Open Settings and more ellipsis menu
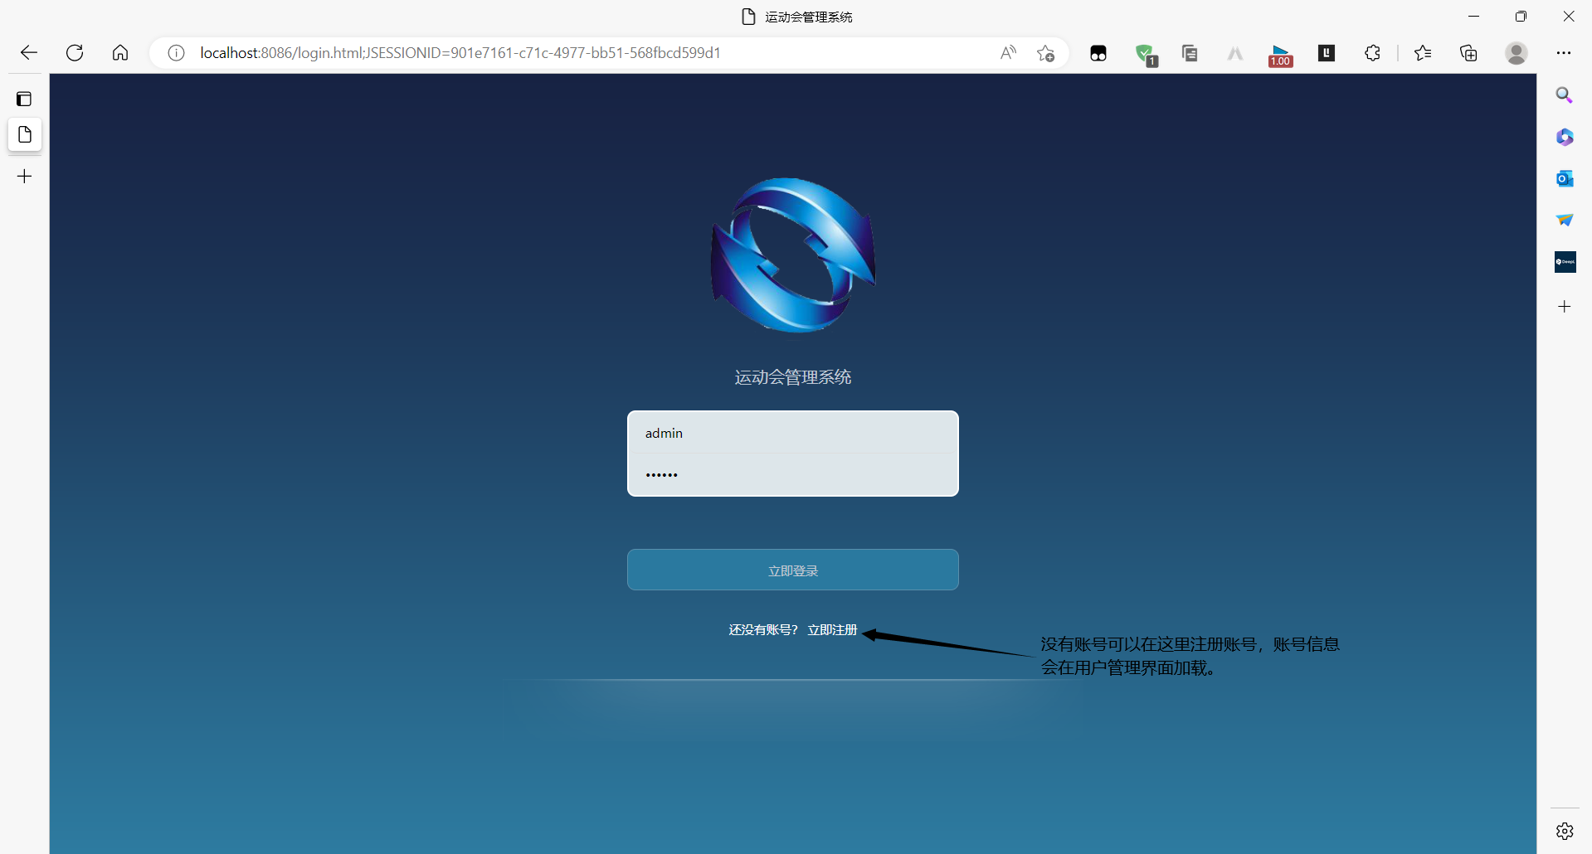 [1564, 53]
